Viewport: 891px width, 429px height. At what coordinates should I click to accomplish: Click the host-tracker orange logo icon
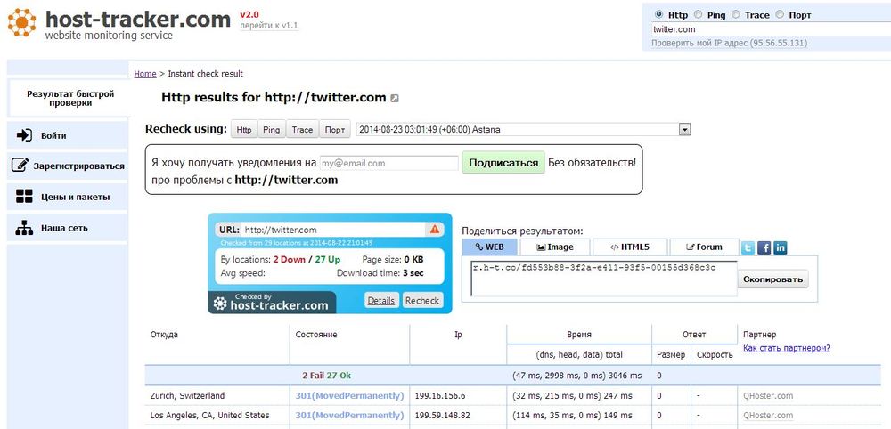[x=22, y=23]
